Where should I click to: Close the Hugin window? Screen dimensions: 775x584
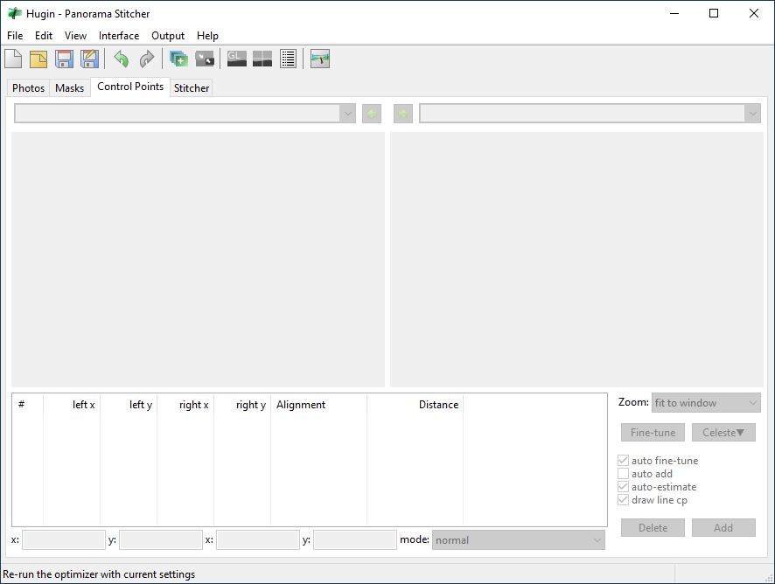754,13
